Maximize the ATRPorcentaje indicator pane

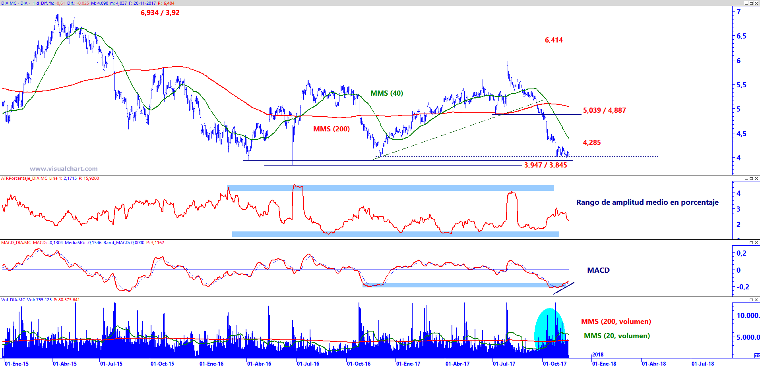click(751, 178)
